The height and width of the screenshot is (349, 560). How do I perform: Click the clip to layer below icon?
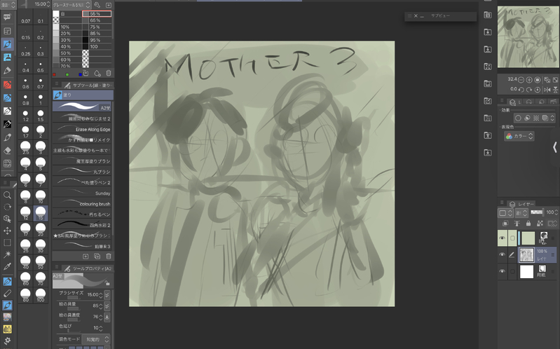[x=505, y=224]
